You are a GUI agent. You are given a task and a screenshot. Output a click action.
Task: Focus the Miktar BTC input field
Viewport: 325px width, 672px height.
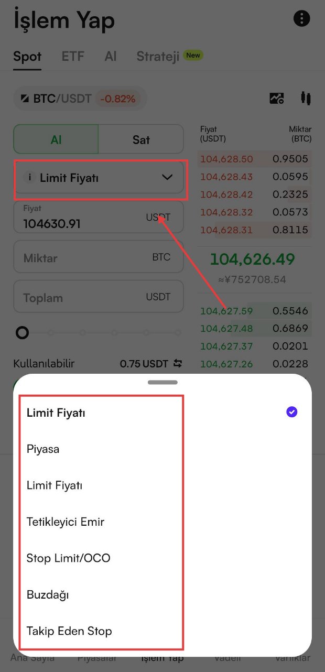pos(99,257)
